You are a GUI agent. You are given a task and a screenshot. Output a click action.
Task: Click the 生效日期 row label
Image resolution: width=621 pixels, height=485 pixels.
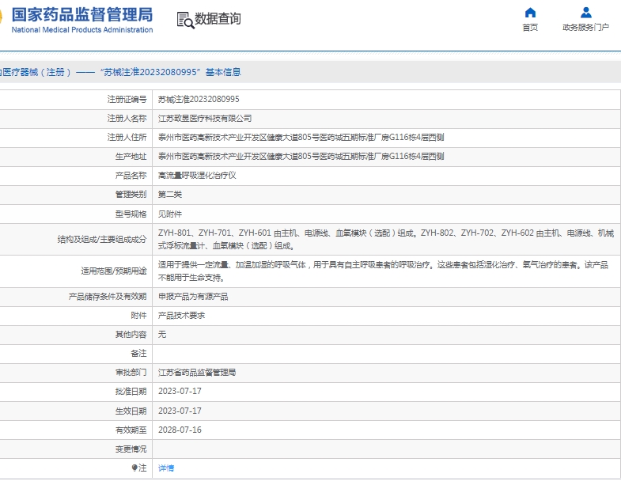tap(131, 411)
